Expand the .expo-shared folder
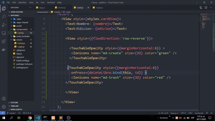The image size is (215, 121). (22, 23)
